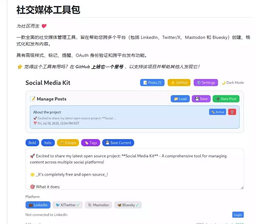Image resolution: width=256 pixels, height=224 pixels.
Task: Apply Bold formatting
Action: [x=32, y=143]
